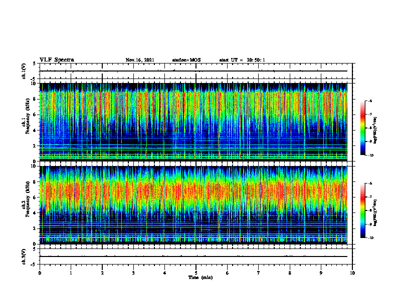
Task: Click the ch.2 spectrogram color bar
Action: pyautogui.click(x=363, y=210)
